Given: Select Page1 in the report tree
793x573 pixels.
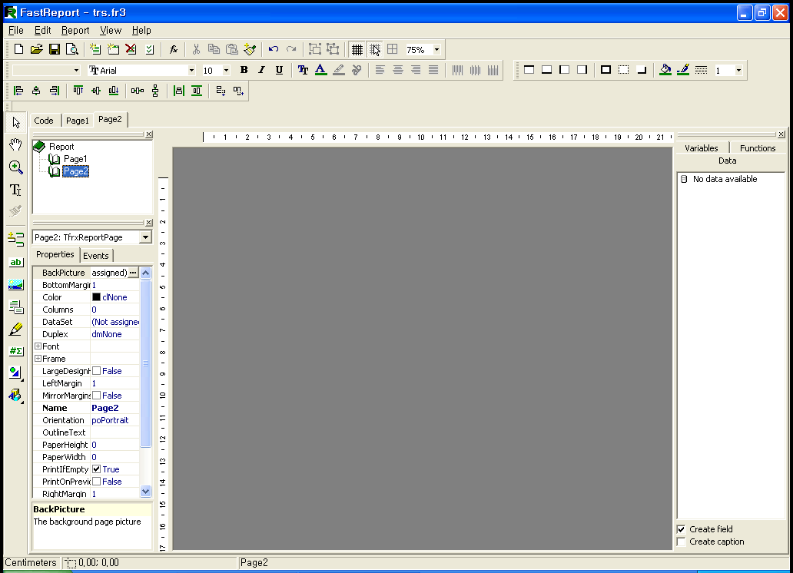Looking at the screenshot, I should click(75, 159).
